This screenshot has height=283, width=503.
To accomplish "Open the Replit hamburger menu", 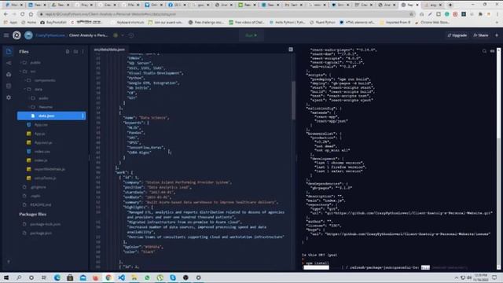I will point(6,35).
